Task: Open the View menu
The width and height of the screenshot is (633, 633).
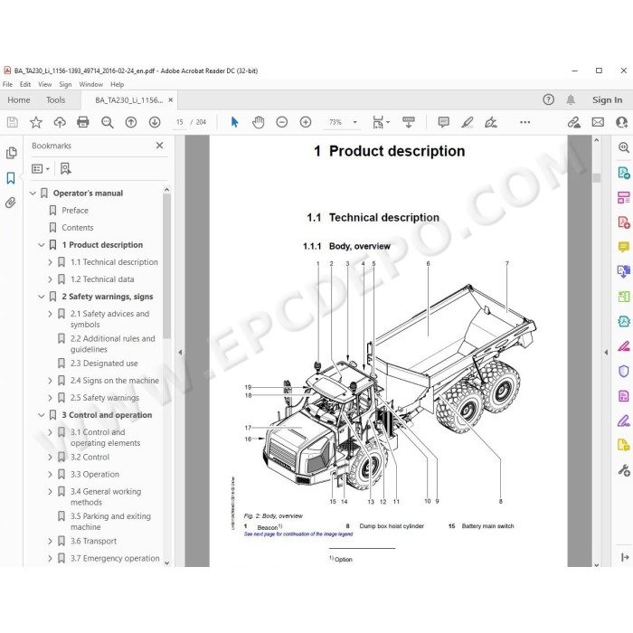Action: (45, 84)
